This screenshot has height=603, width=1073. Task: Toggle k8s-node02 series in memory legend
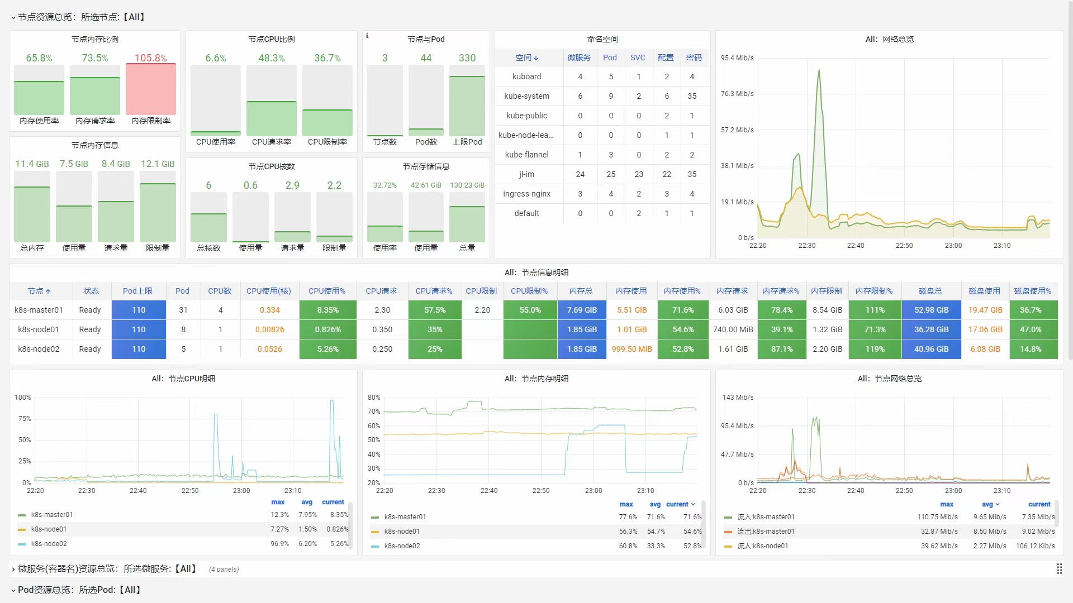pos(402,546)
